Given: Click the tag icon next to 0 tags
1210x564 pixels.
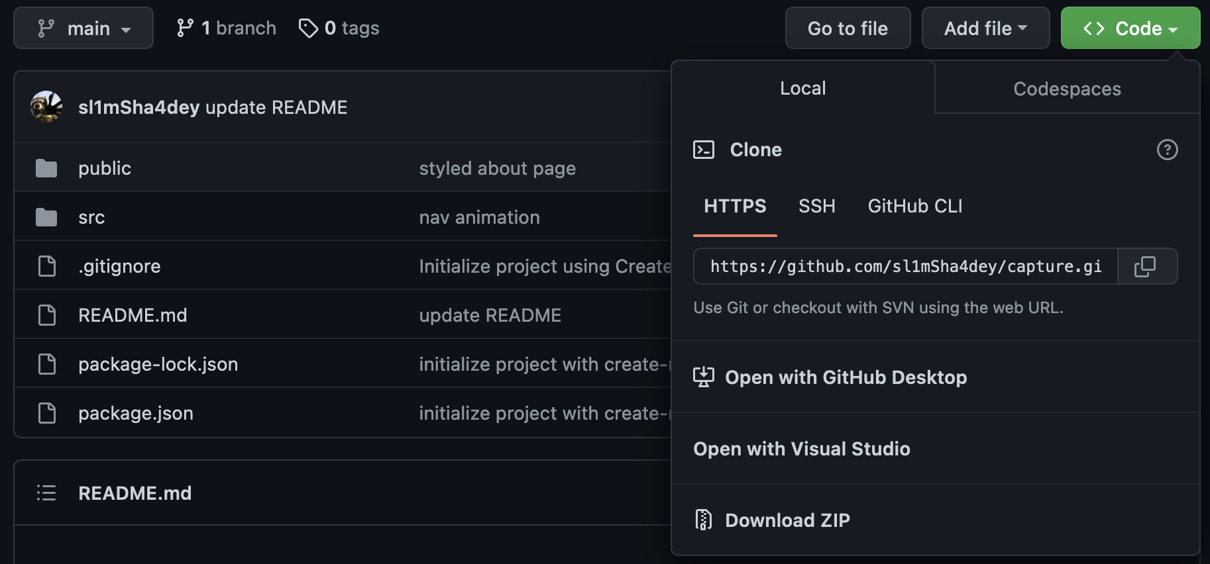Looking at the screenshot, I should point(308,28).
